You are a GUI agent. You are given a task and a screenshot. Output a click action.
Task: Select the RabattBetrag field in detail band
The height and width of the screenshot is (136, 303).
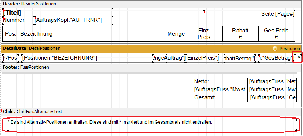click(x=240, y=58)
